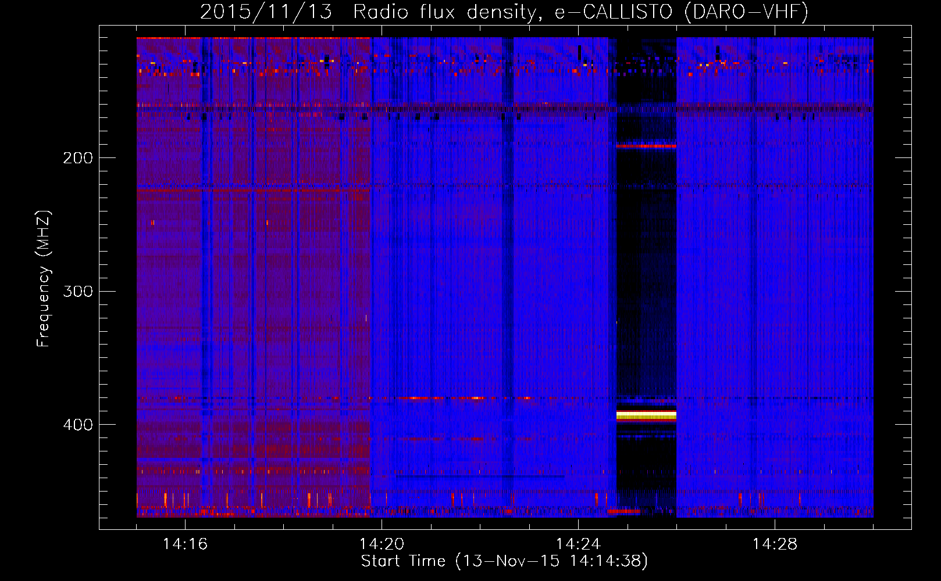The width and height of the screenshot is (941, 581).
Task: Click the 400 MHz frequency tick label
Action: (x=78, y=425)
